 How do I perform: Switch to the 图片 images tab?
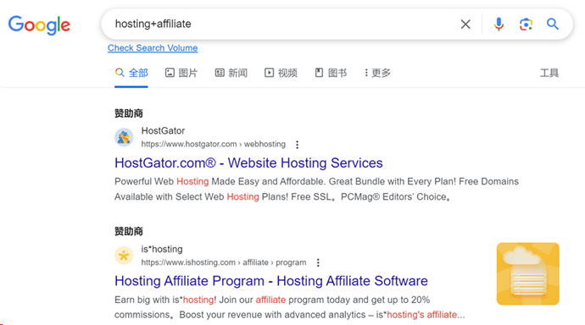point(181,73)
